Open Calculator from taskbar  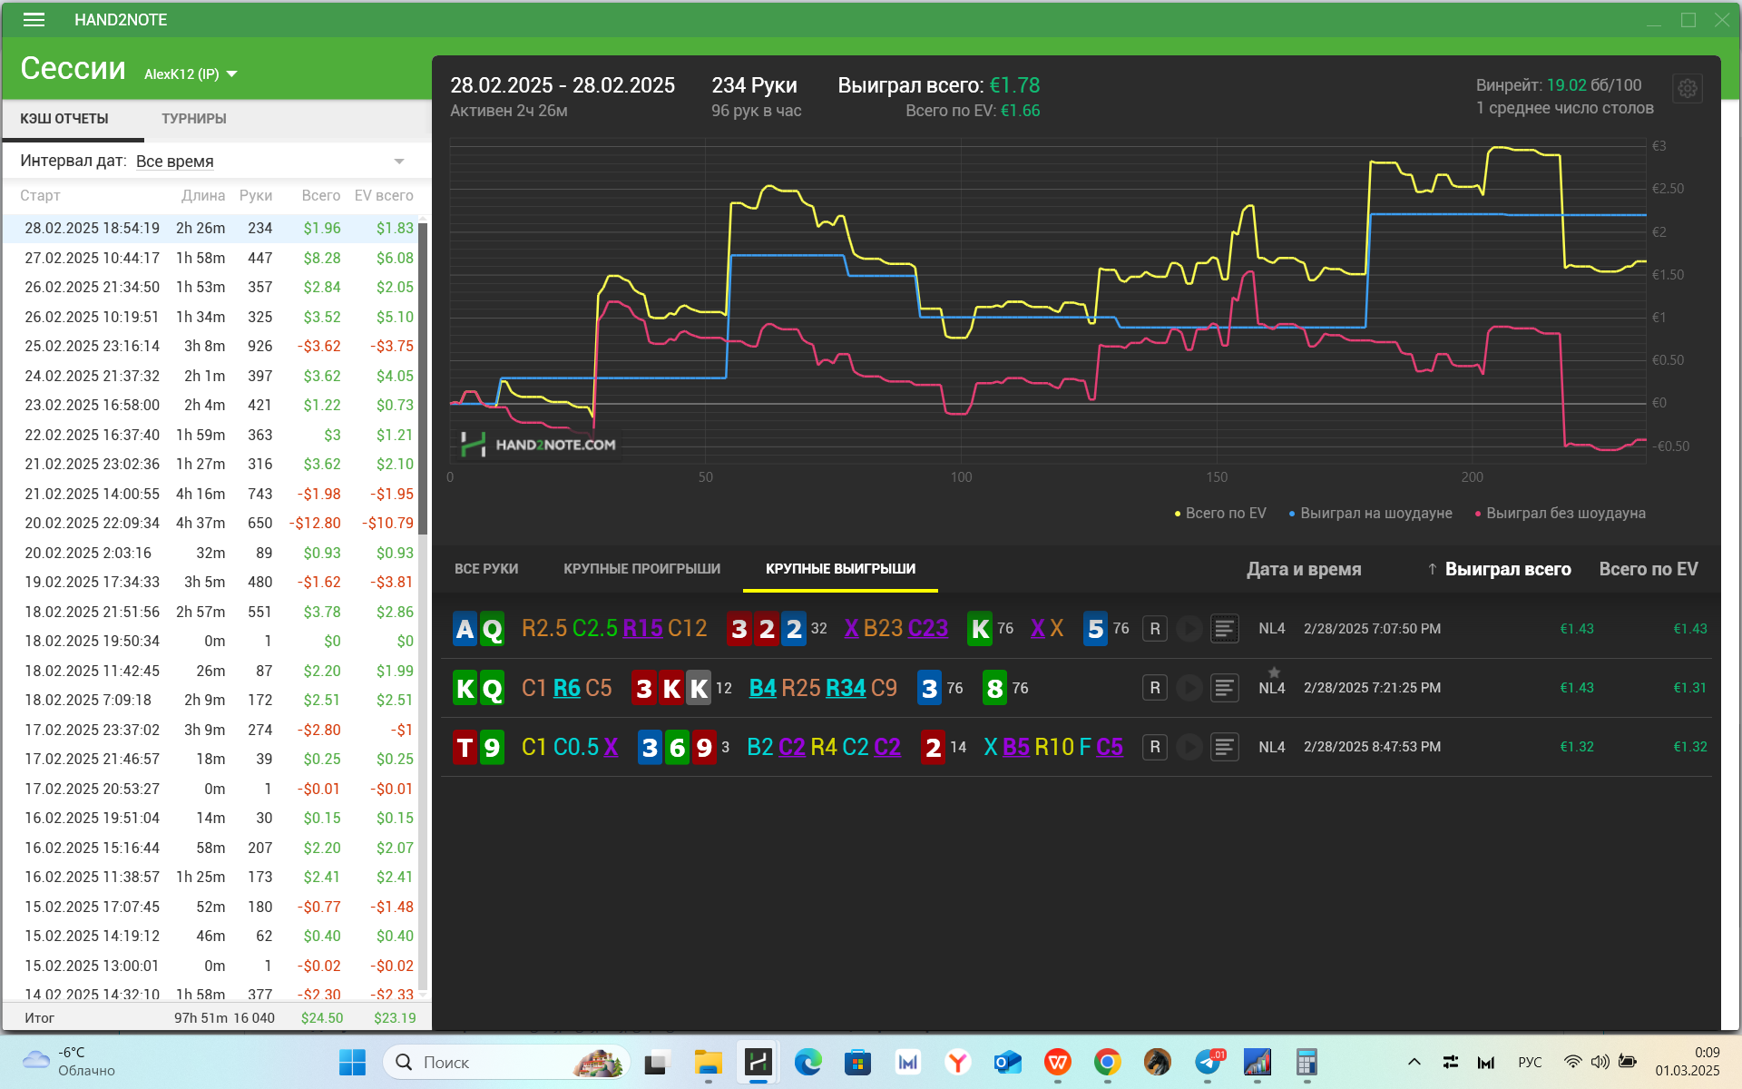1306,1062
